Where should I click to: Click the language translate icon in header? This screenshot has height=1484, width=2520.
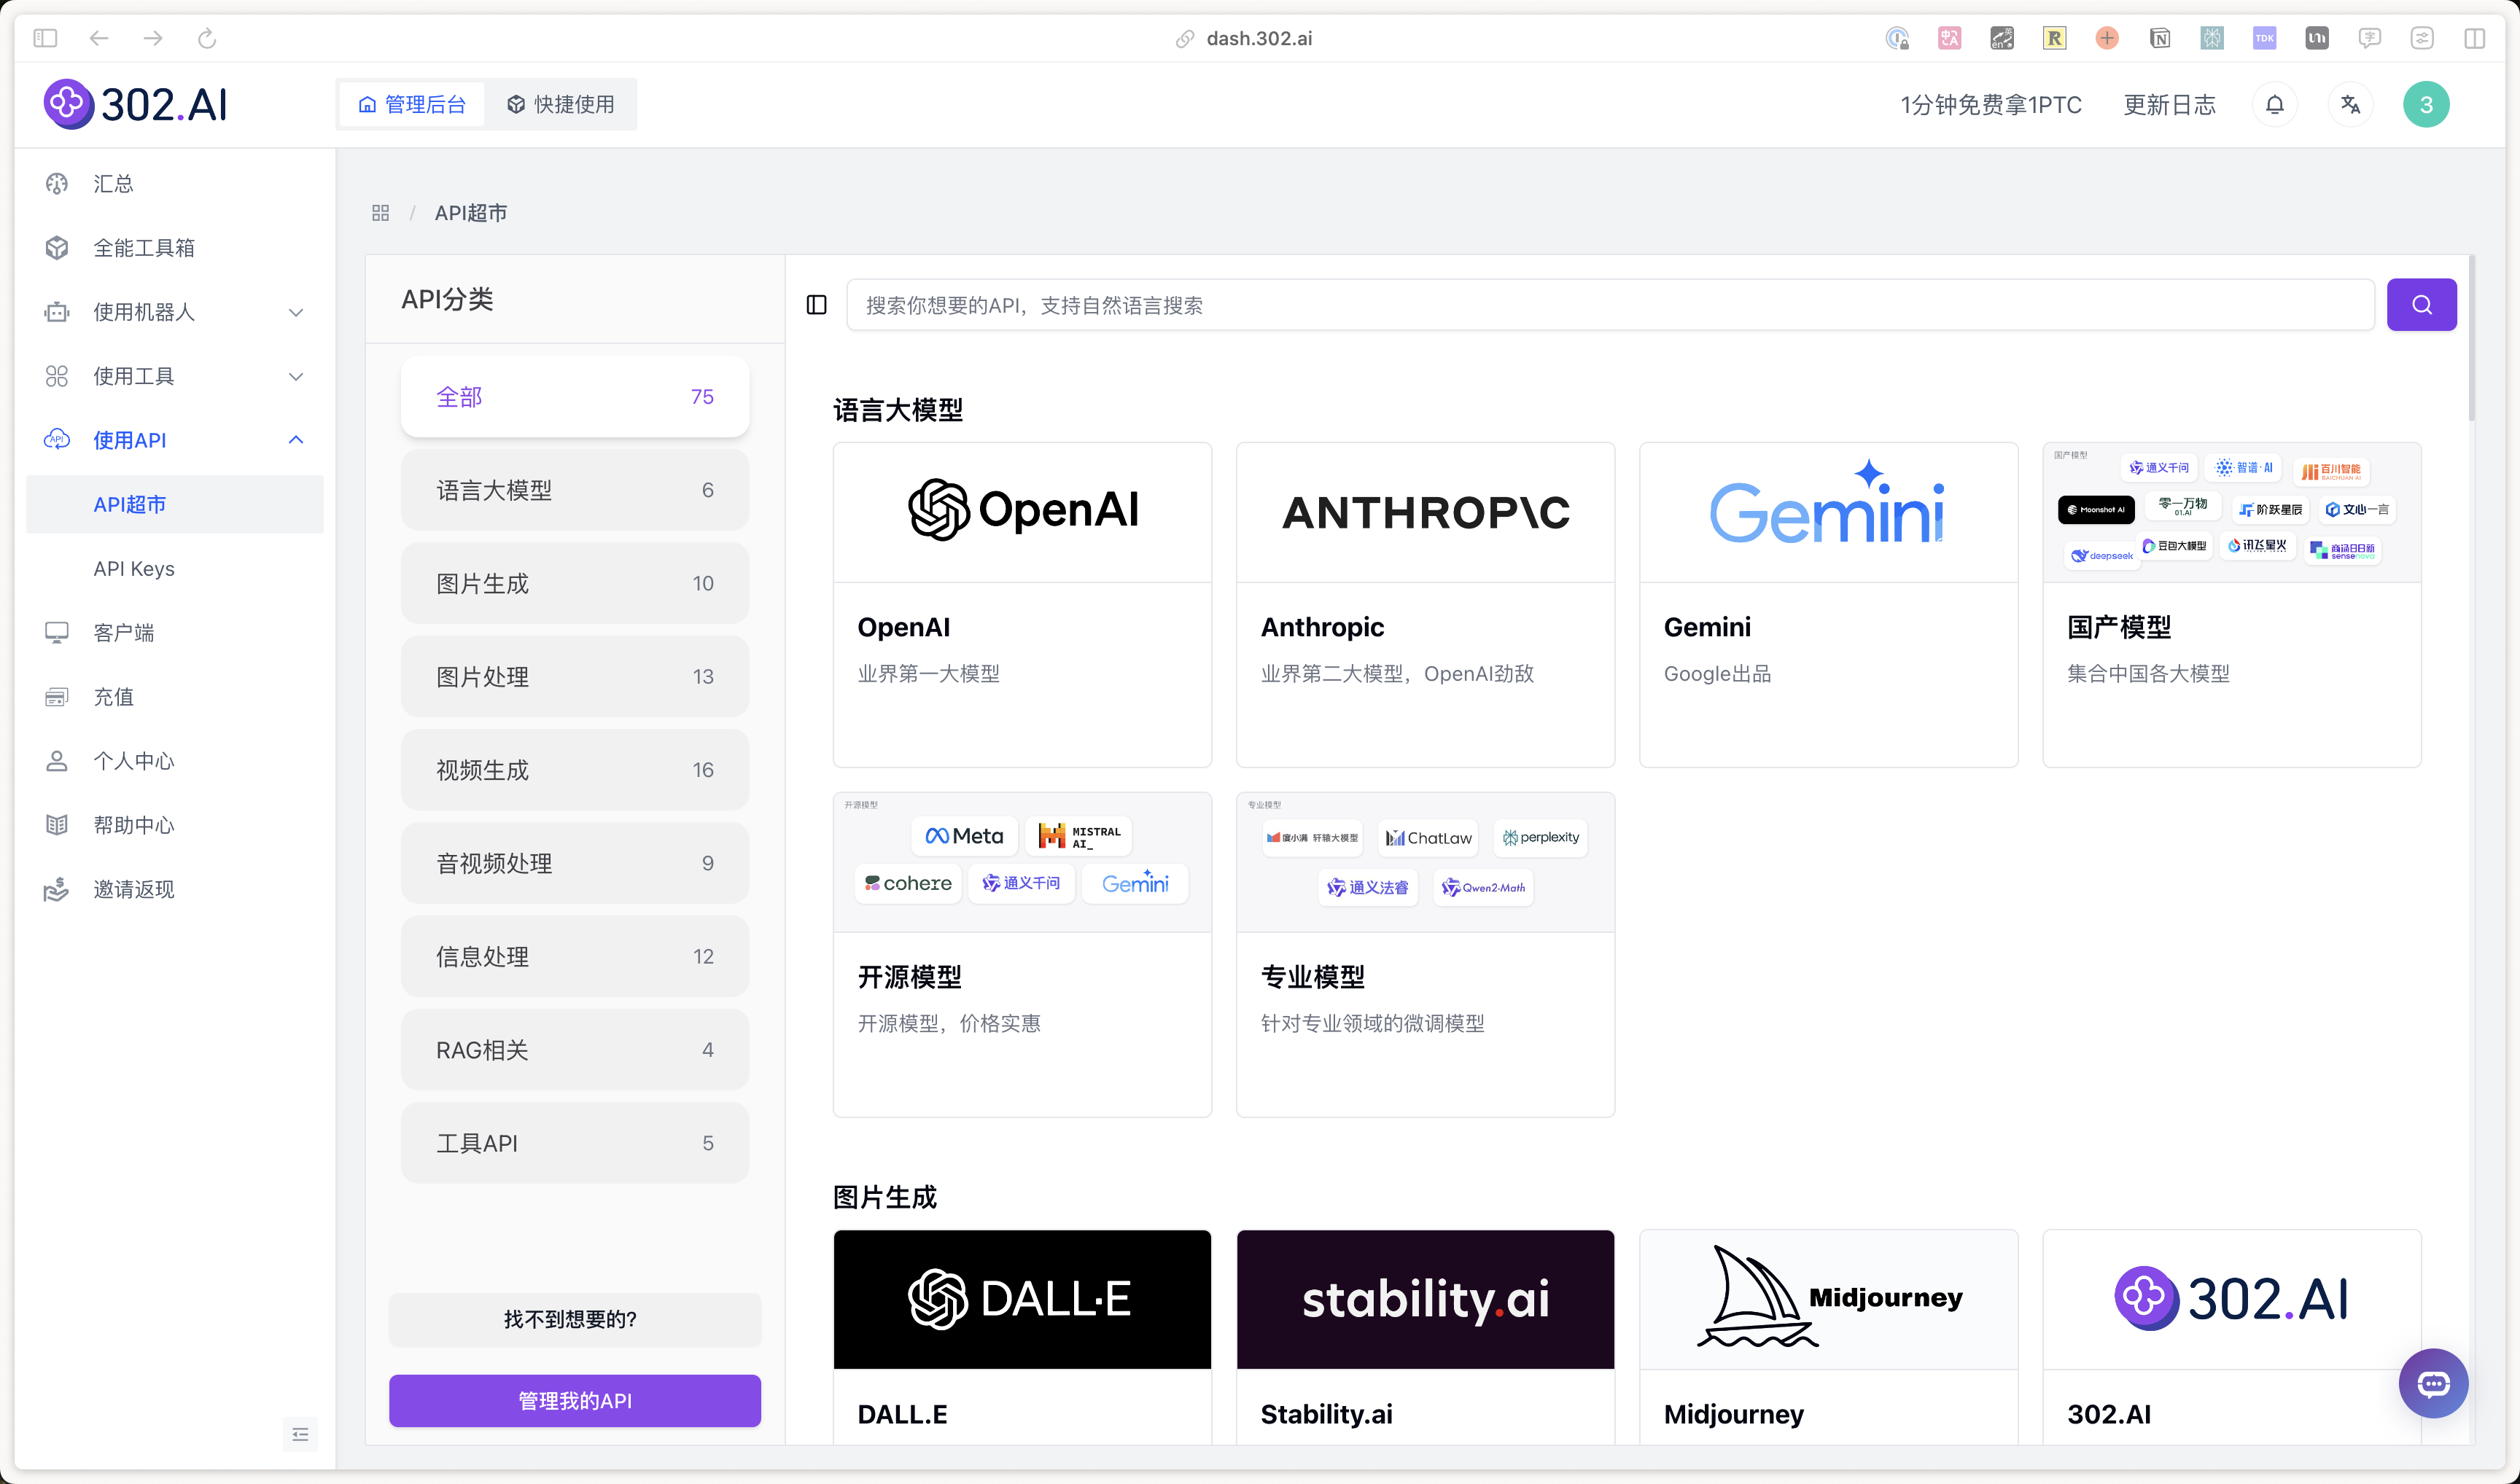click(x=2350, y=105)
